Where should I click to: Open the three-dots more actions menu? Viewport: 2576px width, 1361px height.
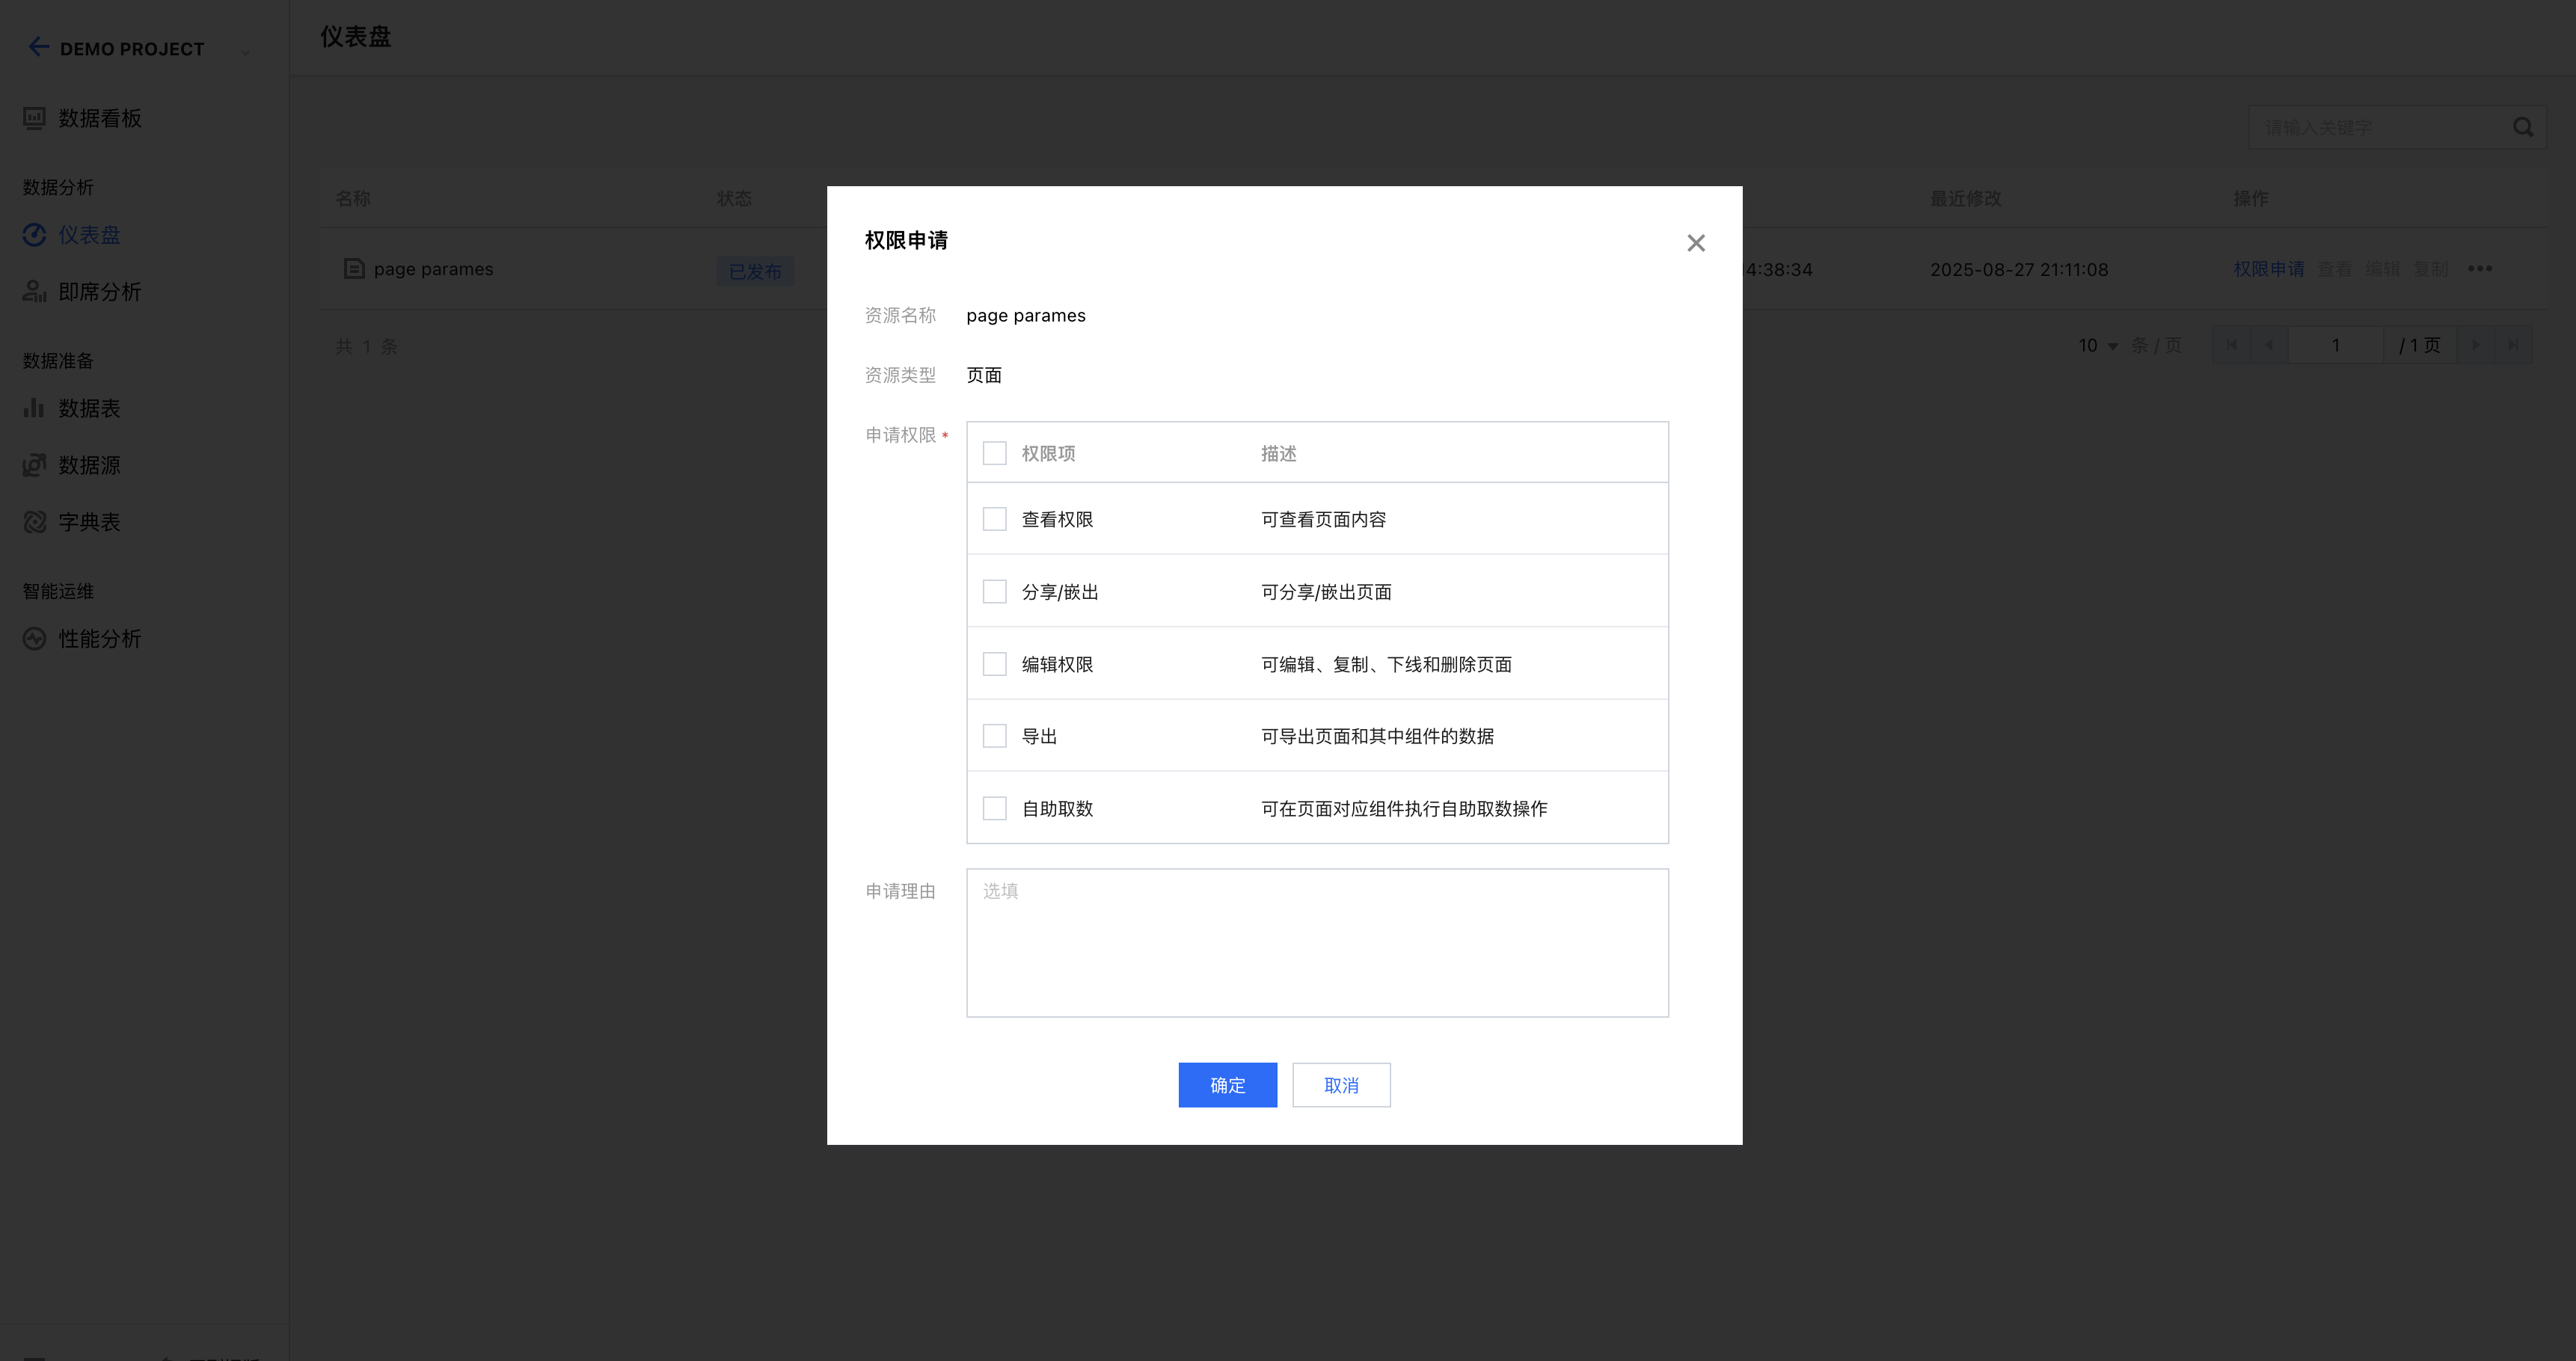coord(2479,269)
